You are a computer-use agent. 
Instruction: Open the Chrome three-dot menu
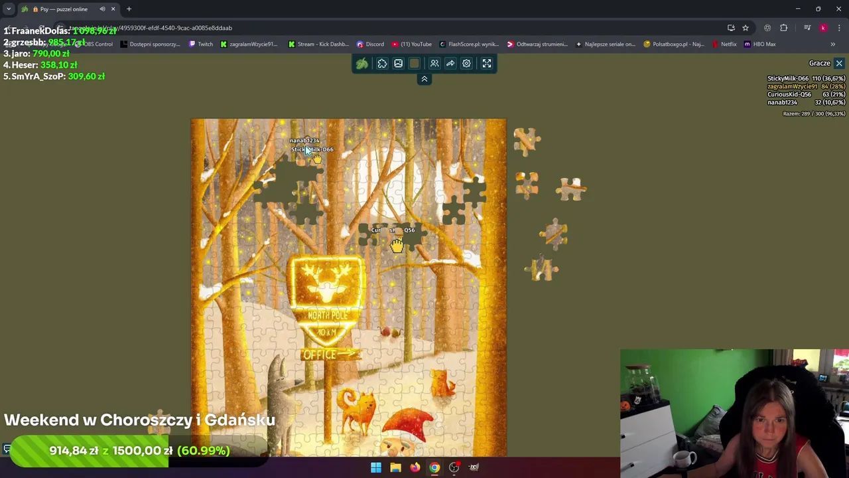[839, 28]
